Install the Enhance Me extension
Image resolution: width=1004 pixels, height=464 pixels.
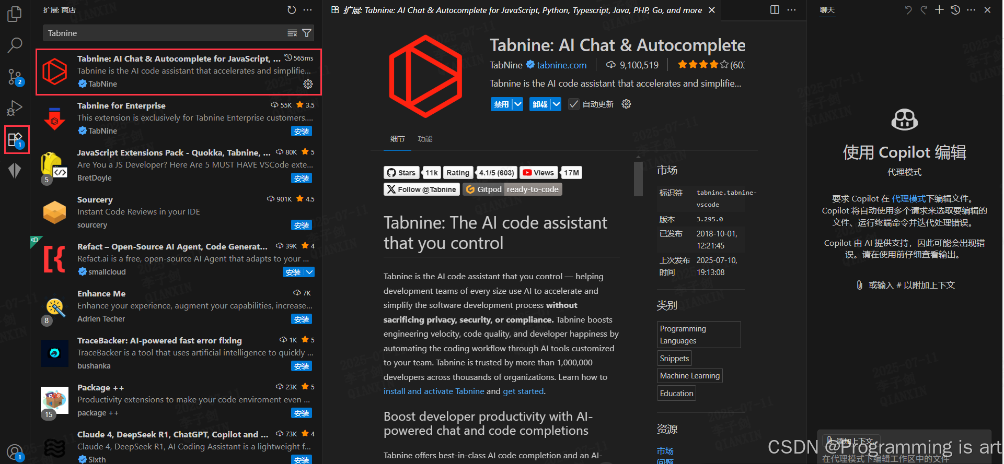(x=302, y=319)
